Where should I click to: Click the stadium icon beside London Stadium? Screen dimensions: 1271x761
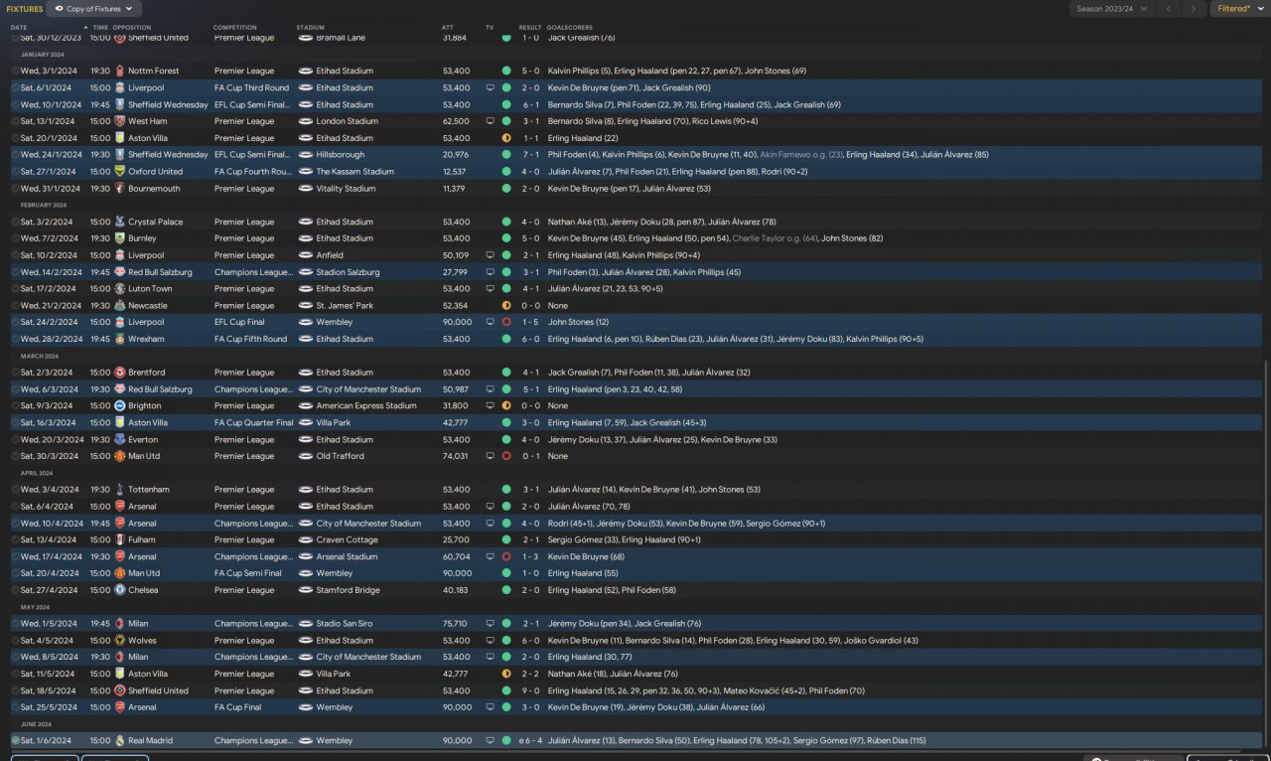(x=306, y=121)
